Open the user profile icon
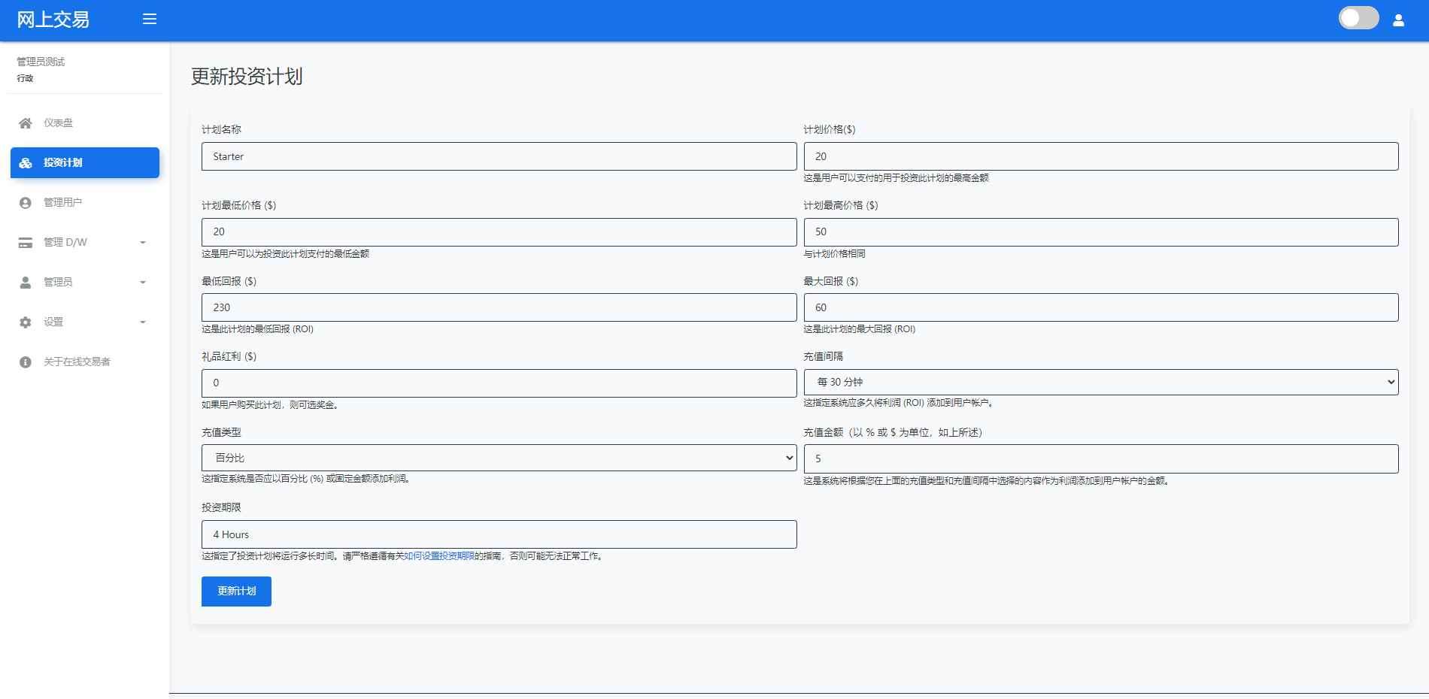Viewport: 1429px width, 699px height. click(1398, 20)
